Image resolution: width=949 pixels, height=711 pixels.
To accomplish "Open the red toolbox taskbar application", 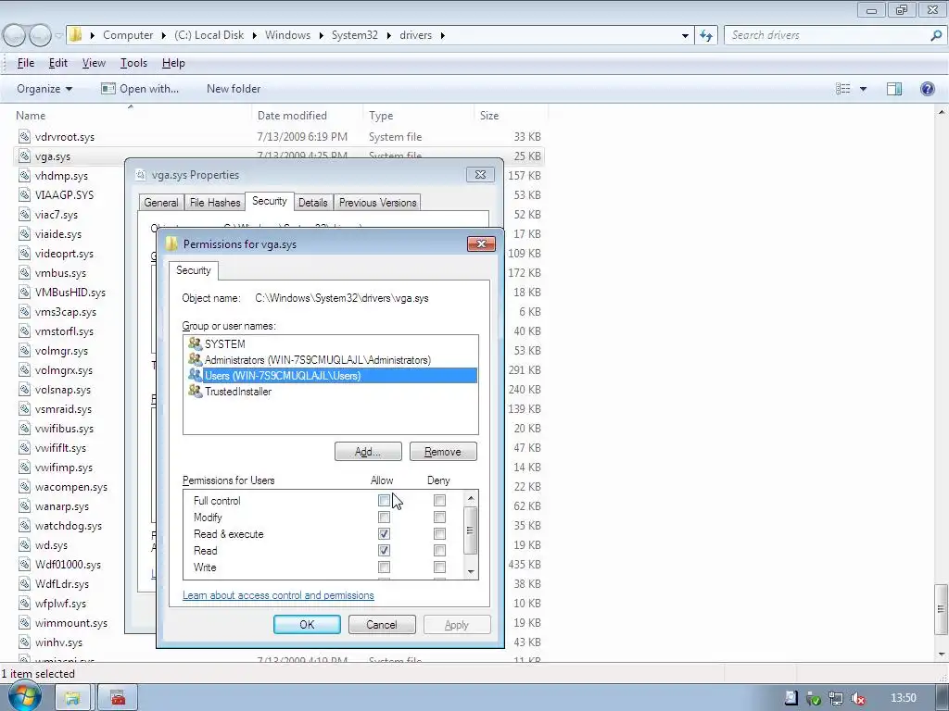I will click(118, 698).
